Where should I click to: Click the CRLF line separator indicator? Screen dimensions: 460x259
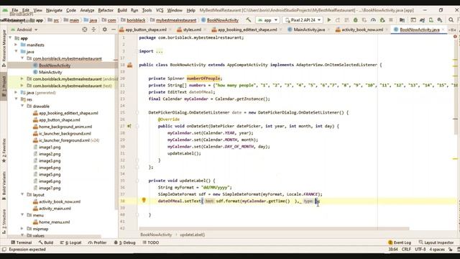(x=406, y=250)
